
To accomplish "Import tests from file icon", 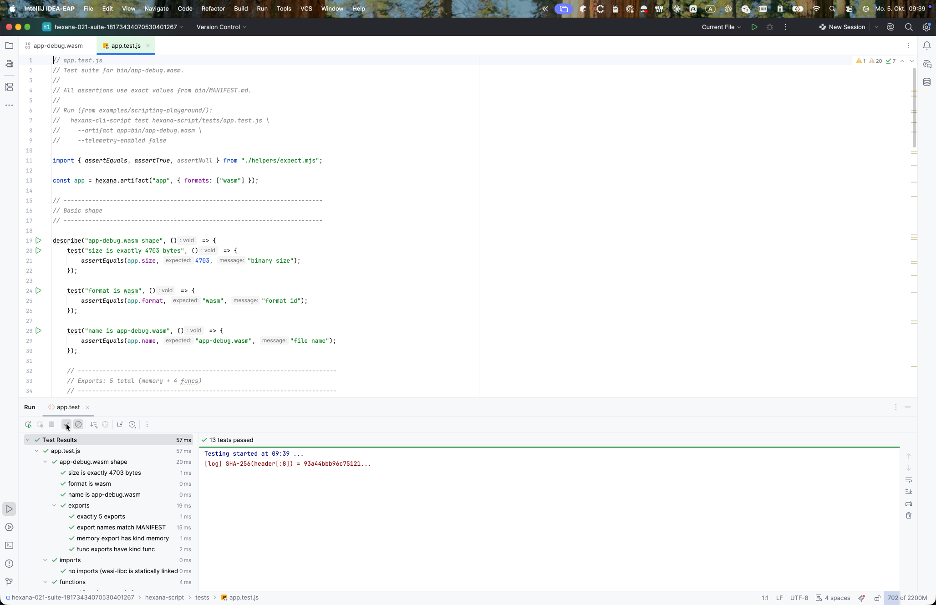I will pos(120,424).
